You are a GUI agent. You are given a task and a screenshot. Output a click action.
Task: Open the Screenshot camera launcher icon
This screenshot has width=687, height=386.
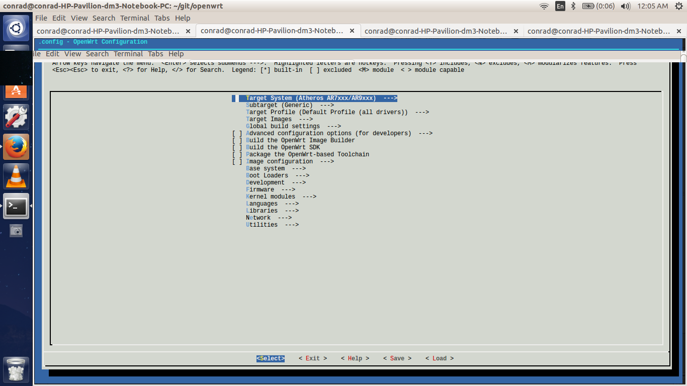[x=16, y=231]
